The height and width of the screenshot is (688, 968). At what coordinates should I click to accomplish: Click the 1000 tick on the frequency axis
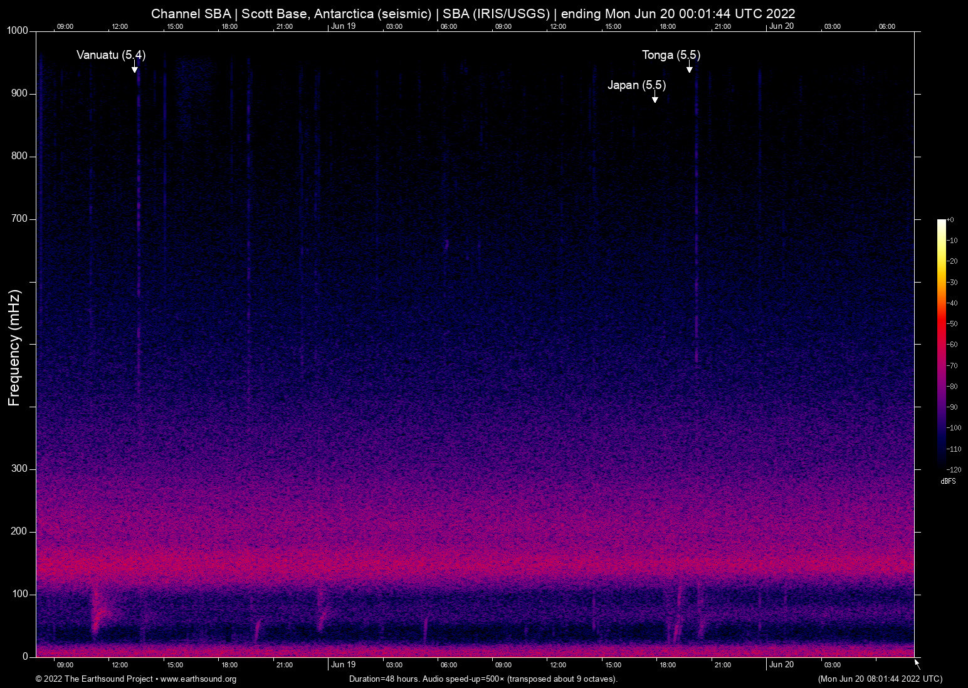(18, 31)
